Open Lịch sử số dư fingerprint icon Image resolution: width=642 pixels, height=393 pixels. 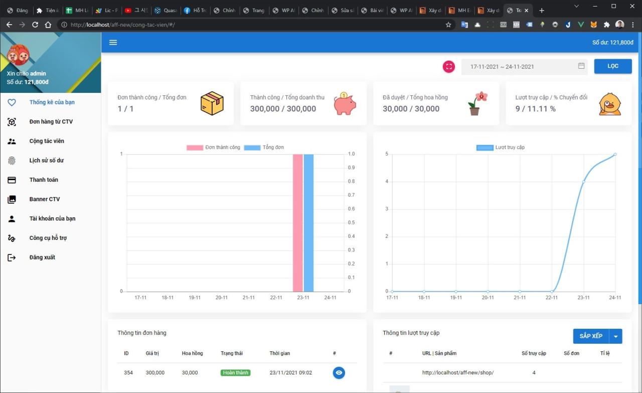click(12, 160)
